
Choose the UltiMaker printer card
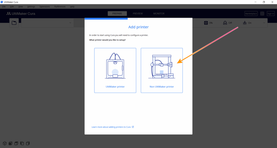coord(115,70)
